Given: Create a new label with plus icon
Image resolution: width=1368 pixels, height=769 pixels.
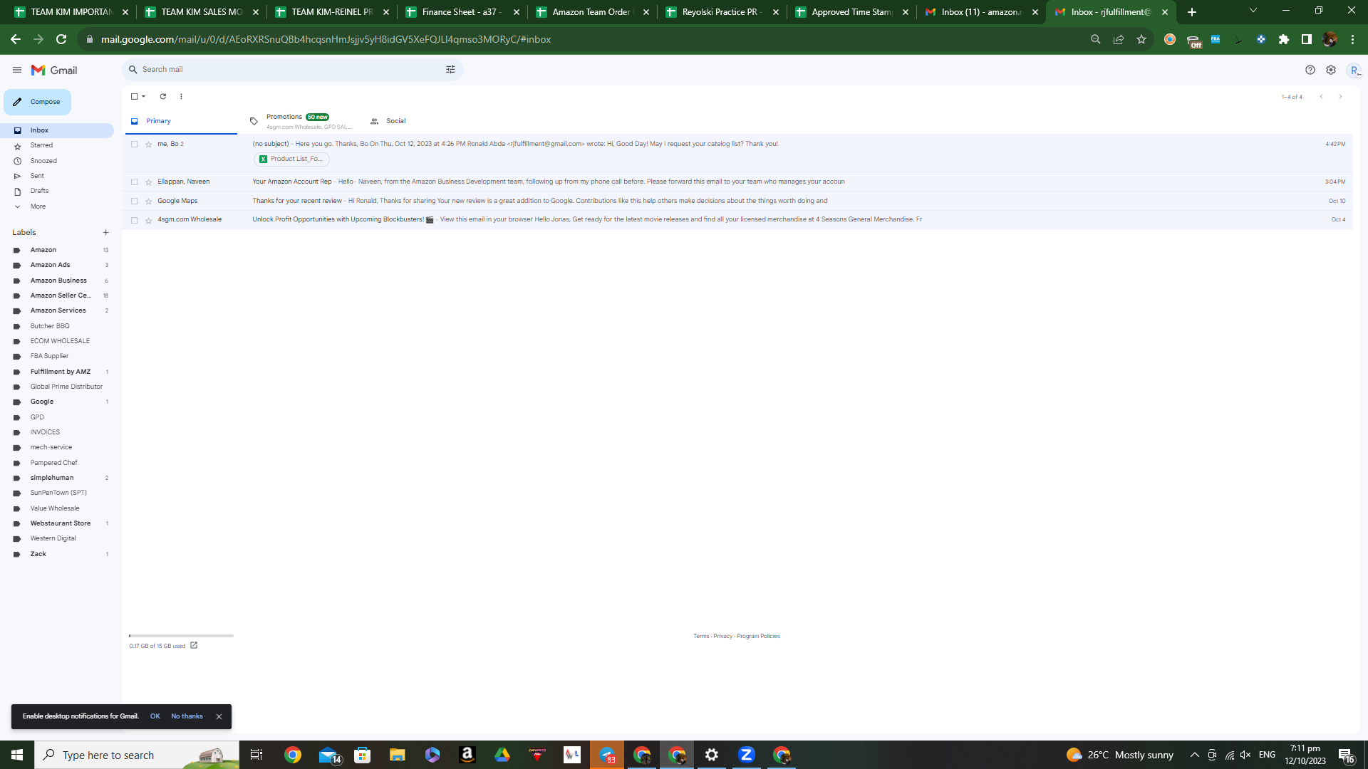Looking at the screenshot, I should point(106,232).
